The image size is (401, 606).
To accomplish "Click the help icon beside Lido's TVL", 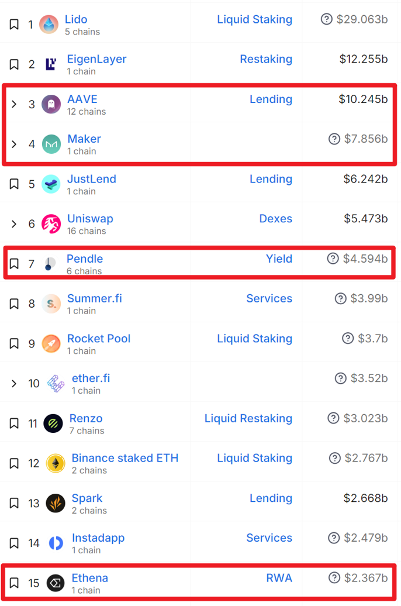I will point(327,19).
